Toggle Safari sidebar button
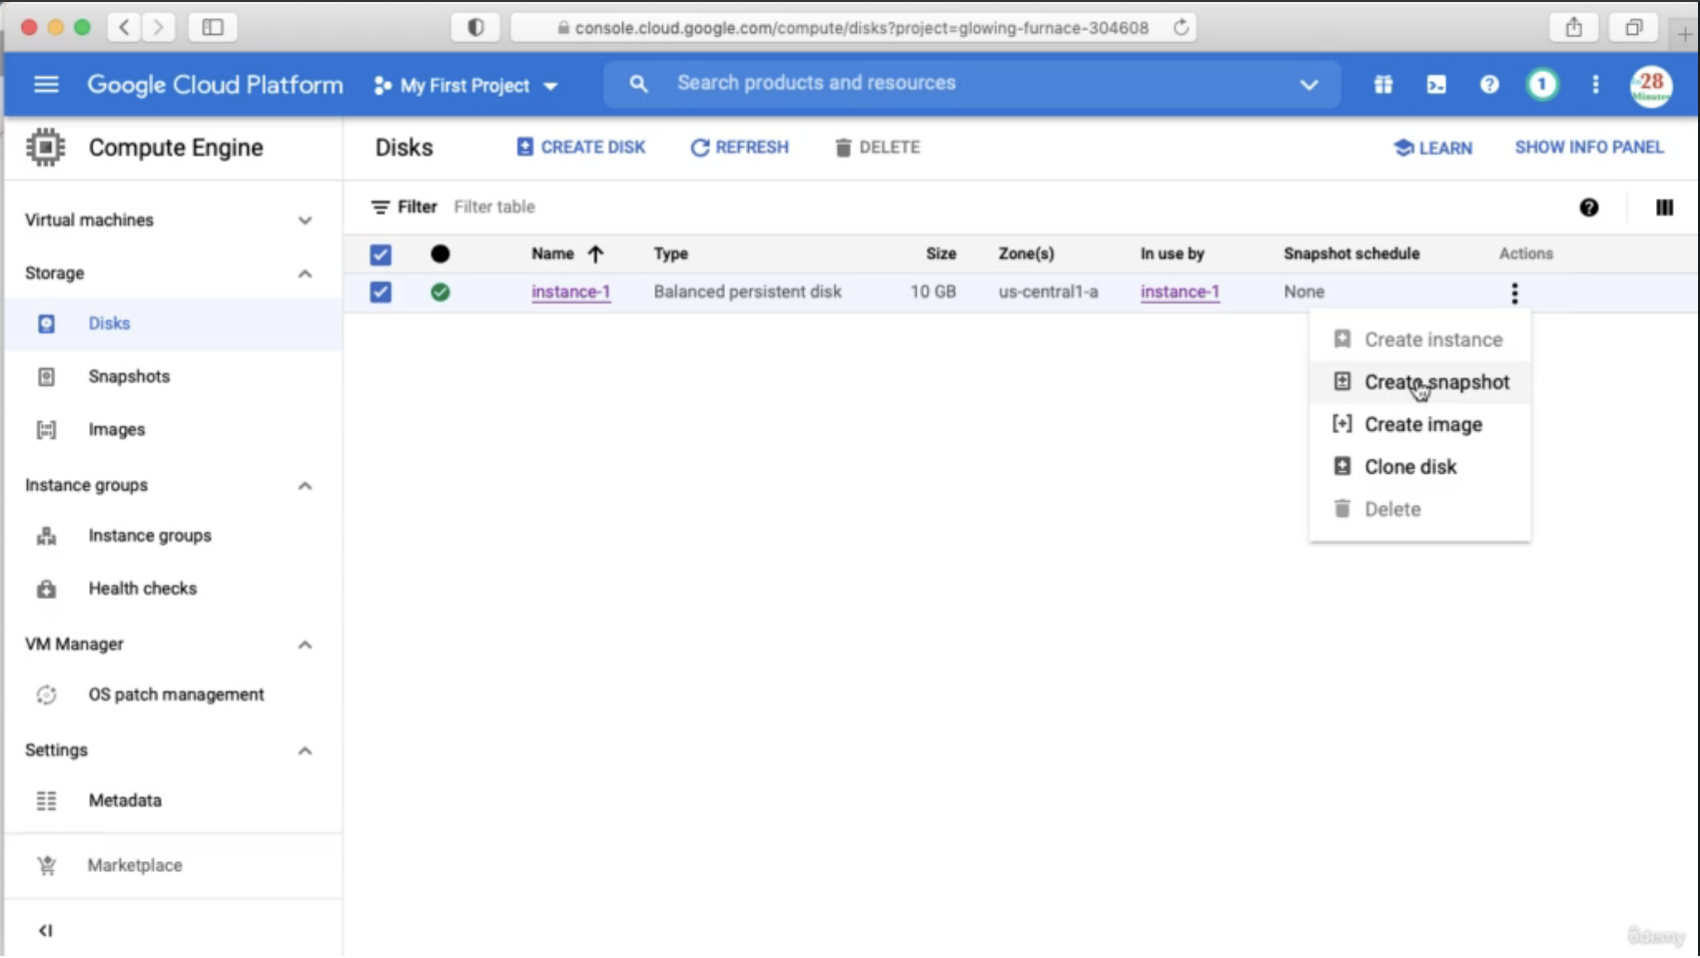 point(213,28)
